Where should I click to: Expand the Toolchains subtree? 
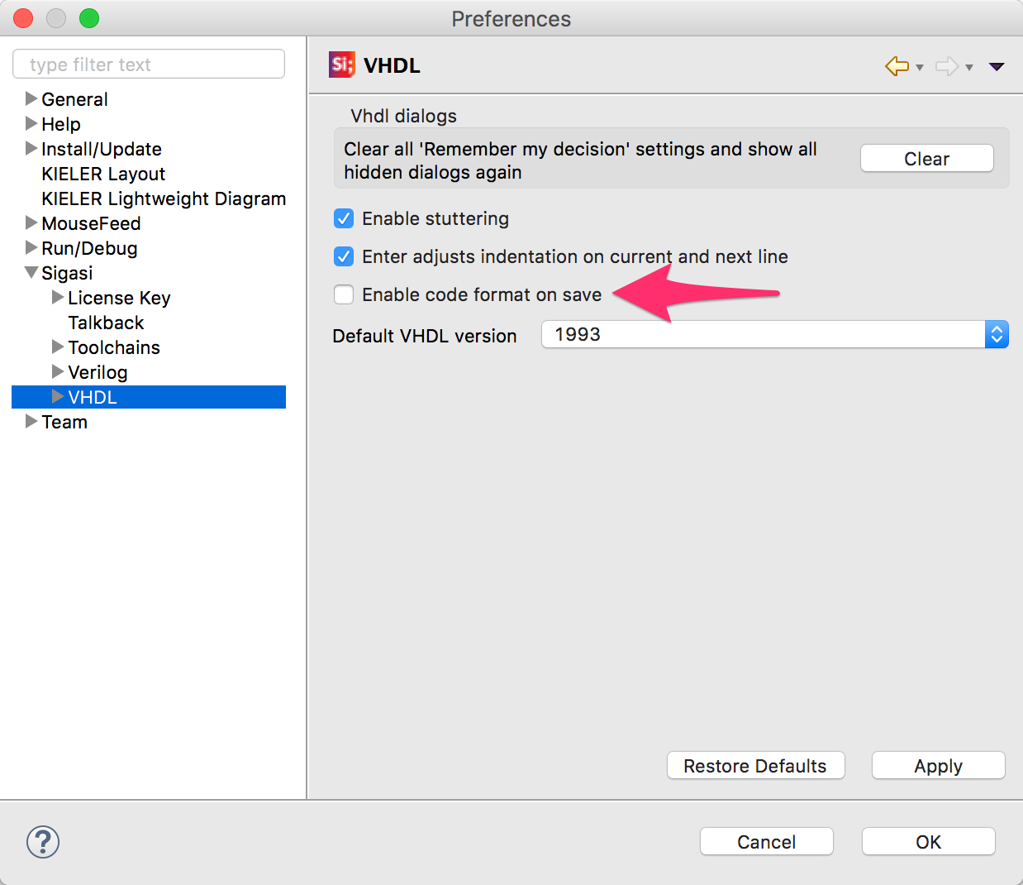tap(58, 347)
